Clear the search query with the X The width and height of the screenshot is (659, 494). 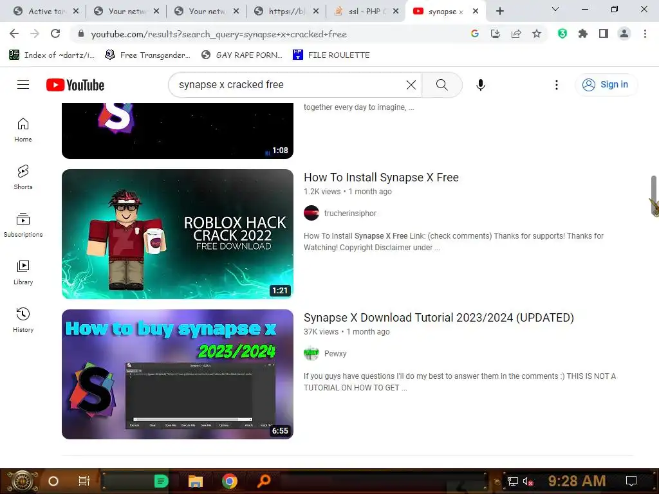point(411,85)
